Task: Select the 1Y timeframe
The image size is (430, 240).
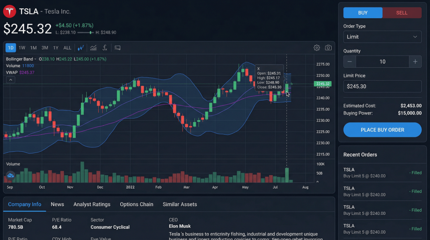Action: (x=56, y=48)
